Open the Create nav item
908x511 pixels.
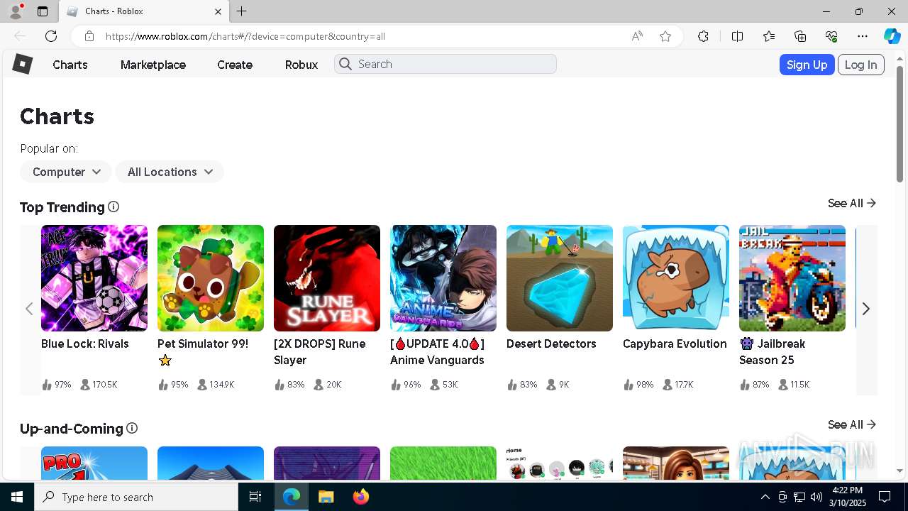click(x=235, y=65)
